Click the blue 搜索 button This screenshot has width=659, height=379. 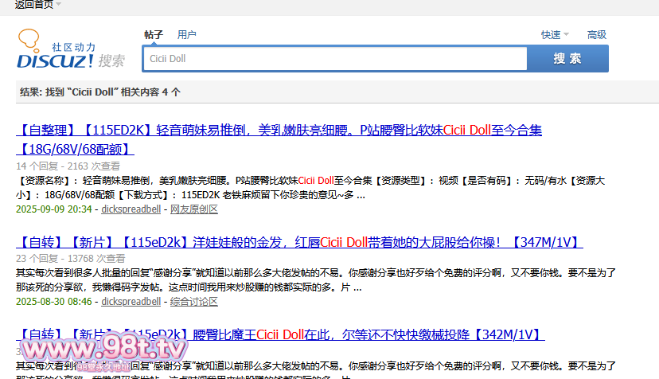point(567,58)
